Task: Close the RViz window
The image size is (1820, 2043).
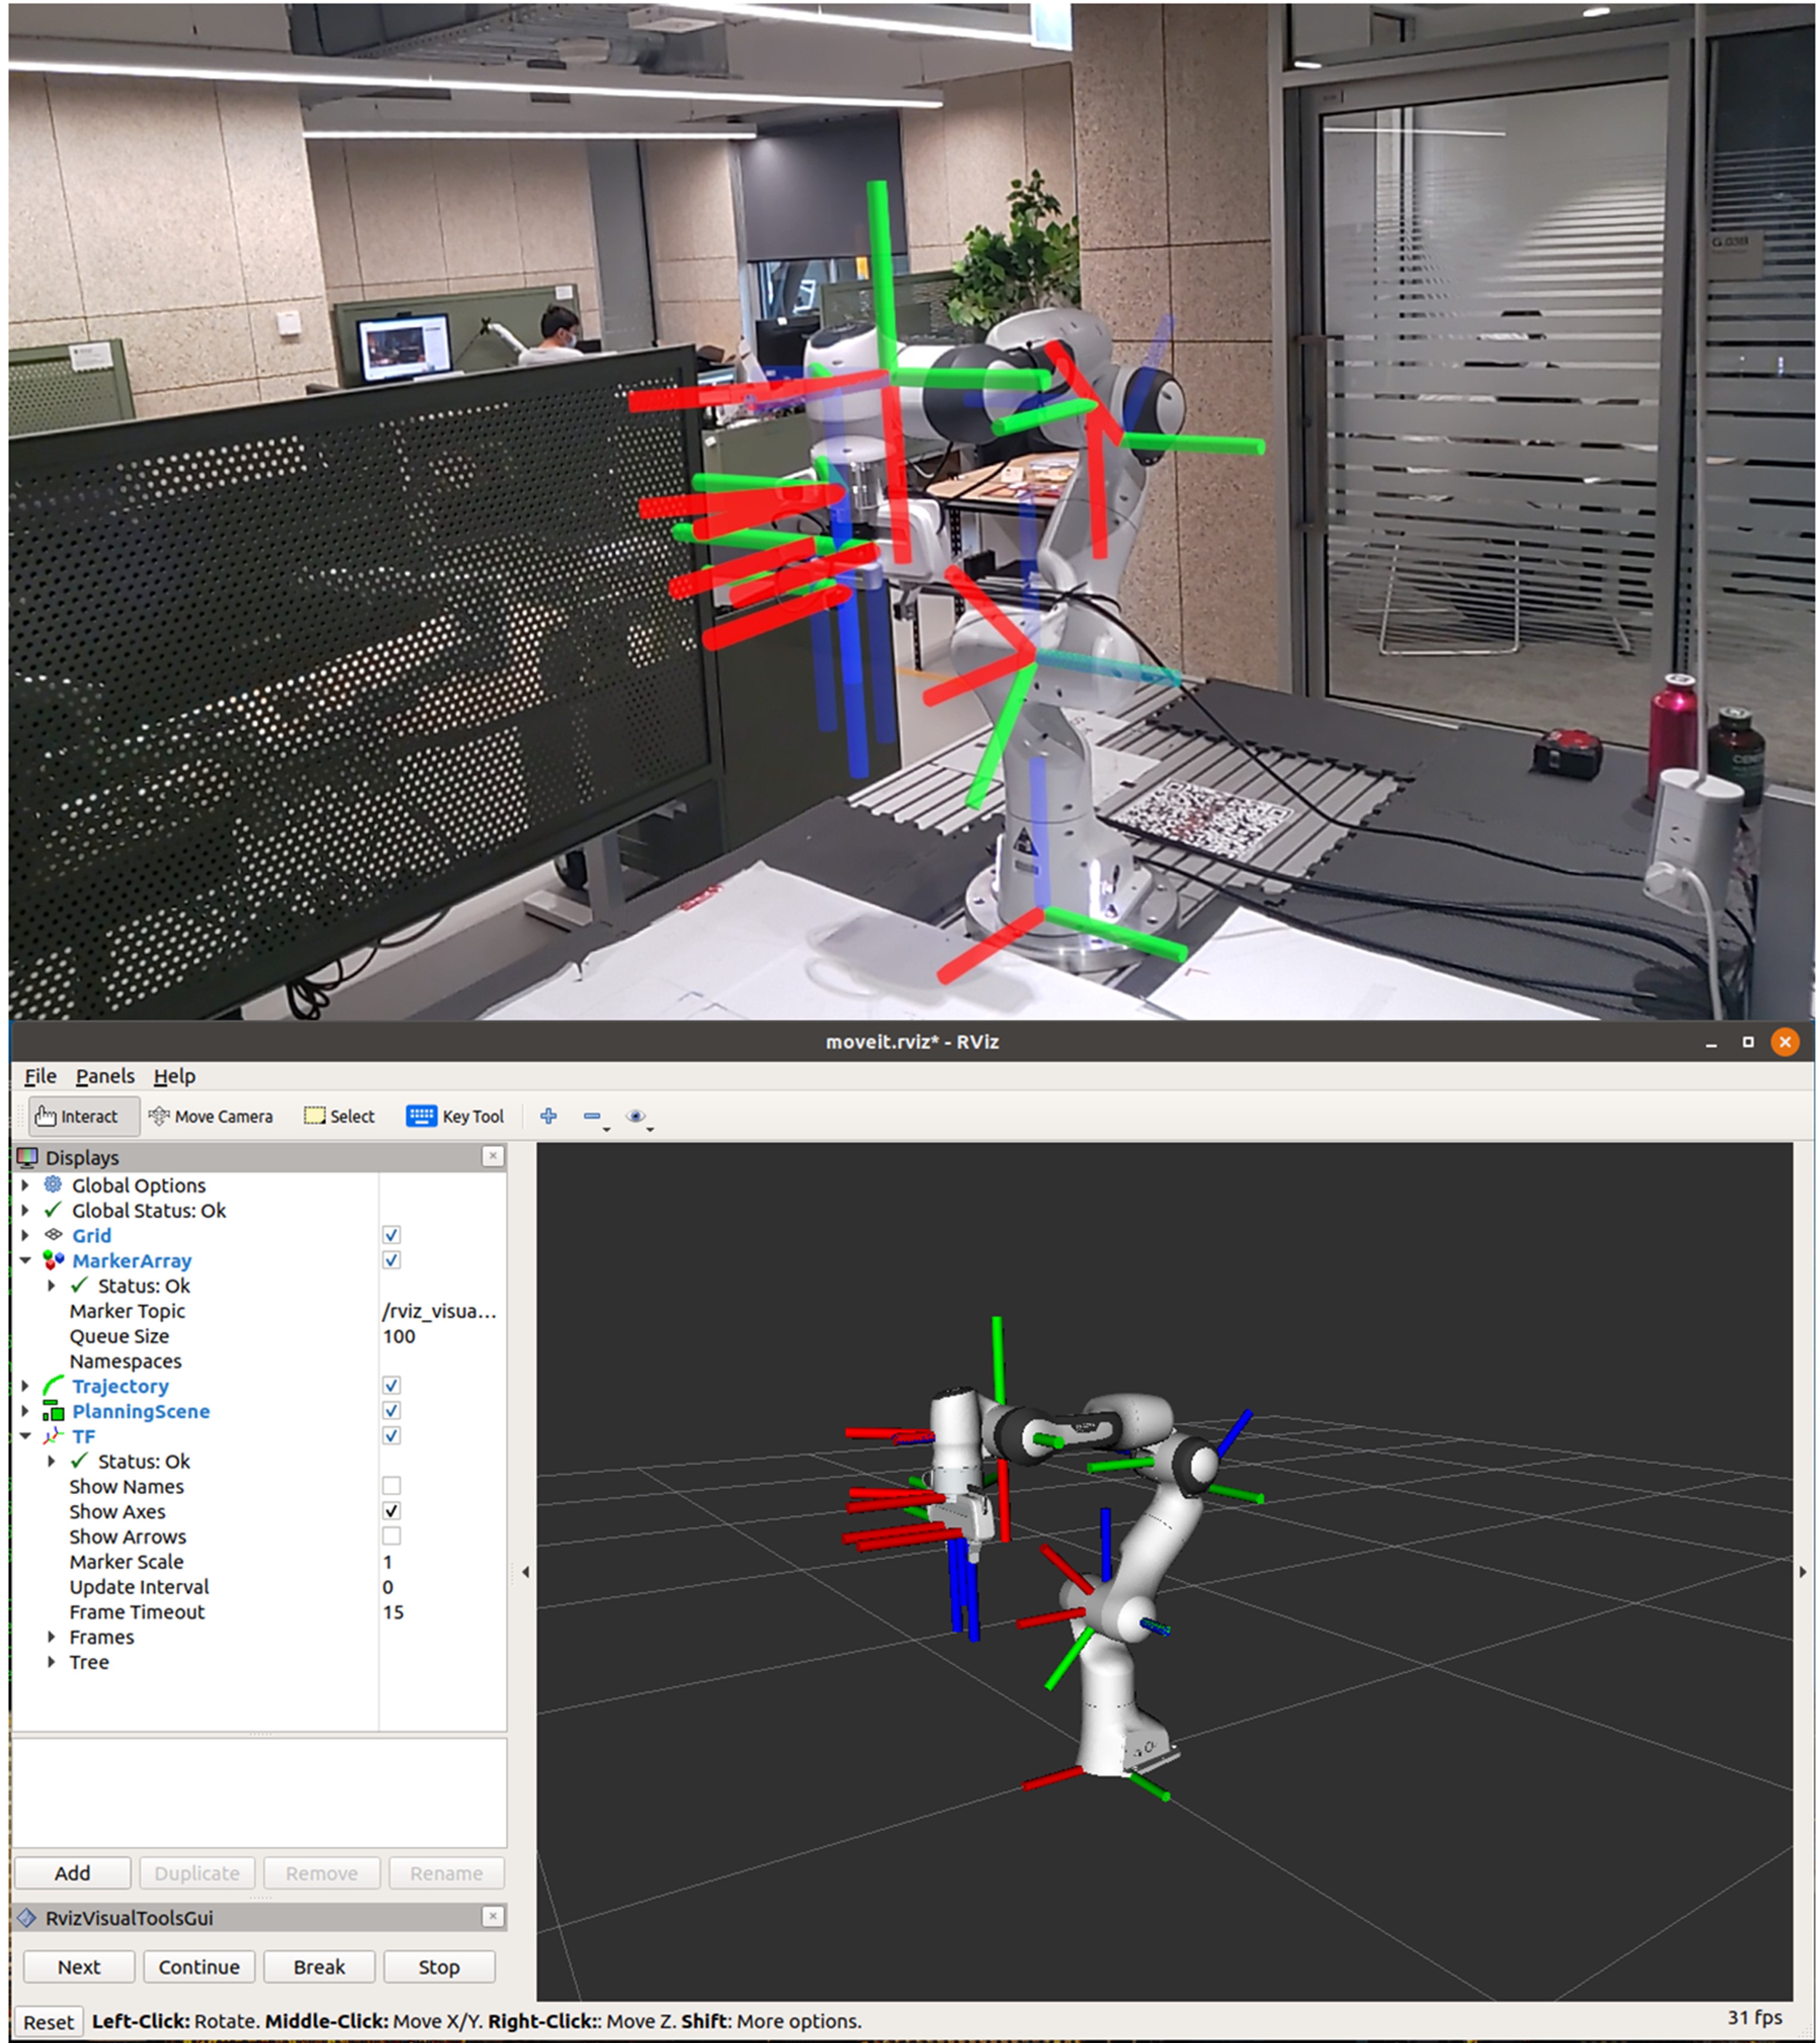Action: tap(1785, 1042)
